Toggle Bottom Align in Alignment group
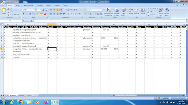188x105 pixels. [x=58, y=10]
